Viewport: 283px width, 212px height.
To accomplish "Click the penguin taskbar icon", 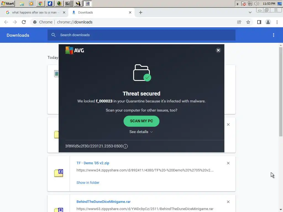I will [x=78, y=3].
